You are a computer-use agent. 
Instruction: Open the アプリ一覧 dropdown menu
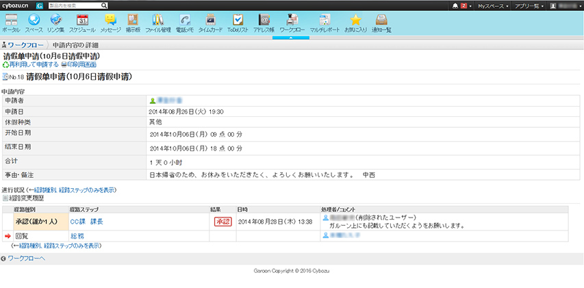coord(529,6)
